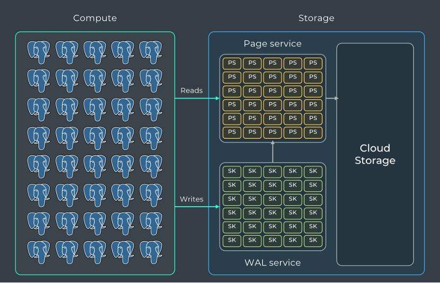Click the "Cloud Storage" text
Image resolution: width=440 pixels, height=283 pixels.
(375, 154)
